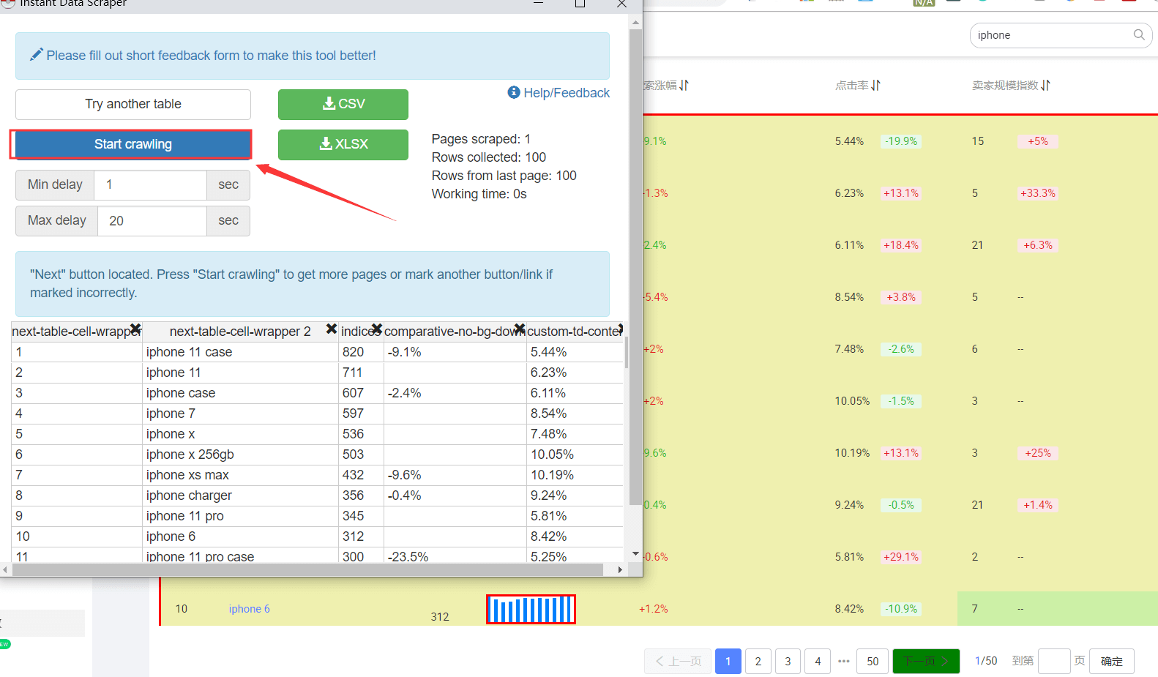Open the 'iphone 6' keyword link
This screenshot has height=677, width=1158.
[249, 609]
